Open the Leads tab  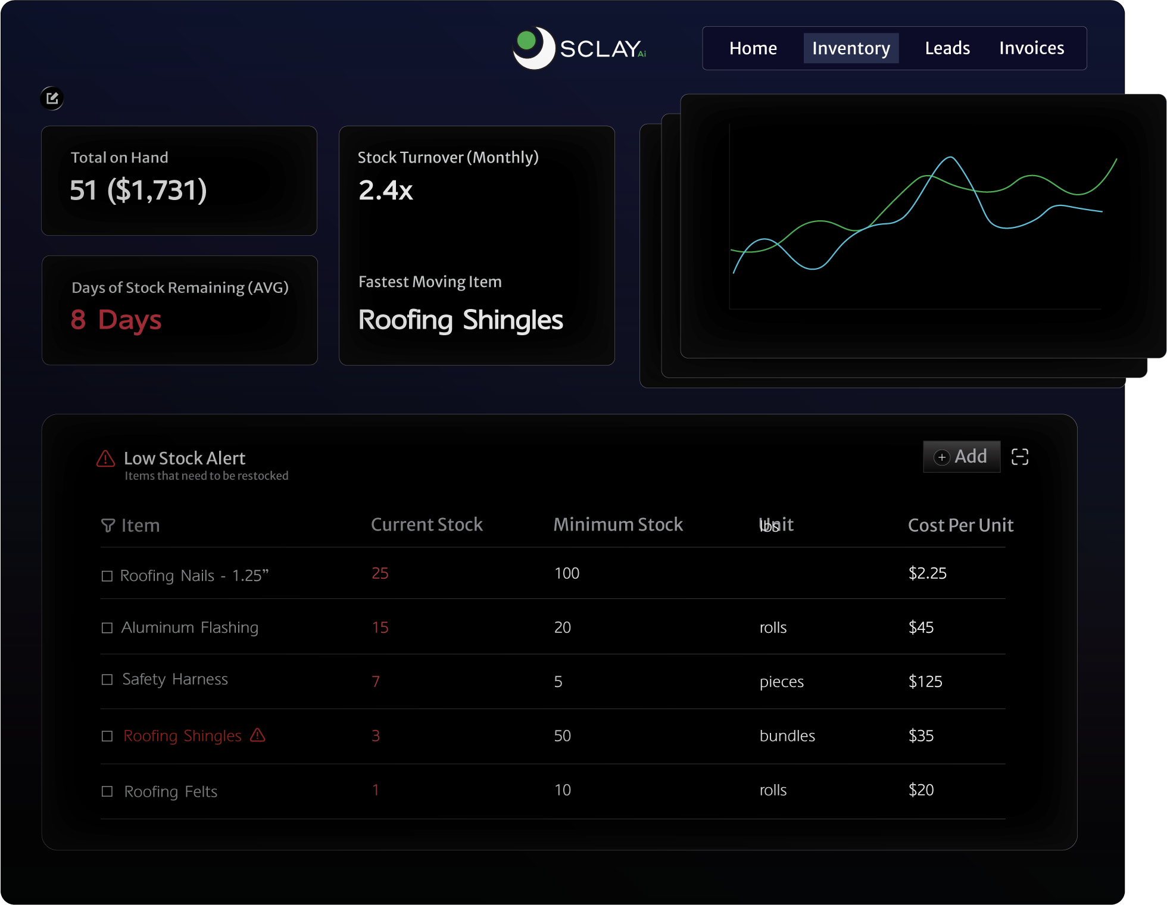[x=947, y=48]
